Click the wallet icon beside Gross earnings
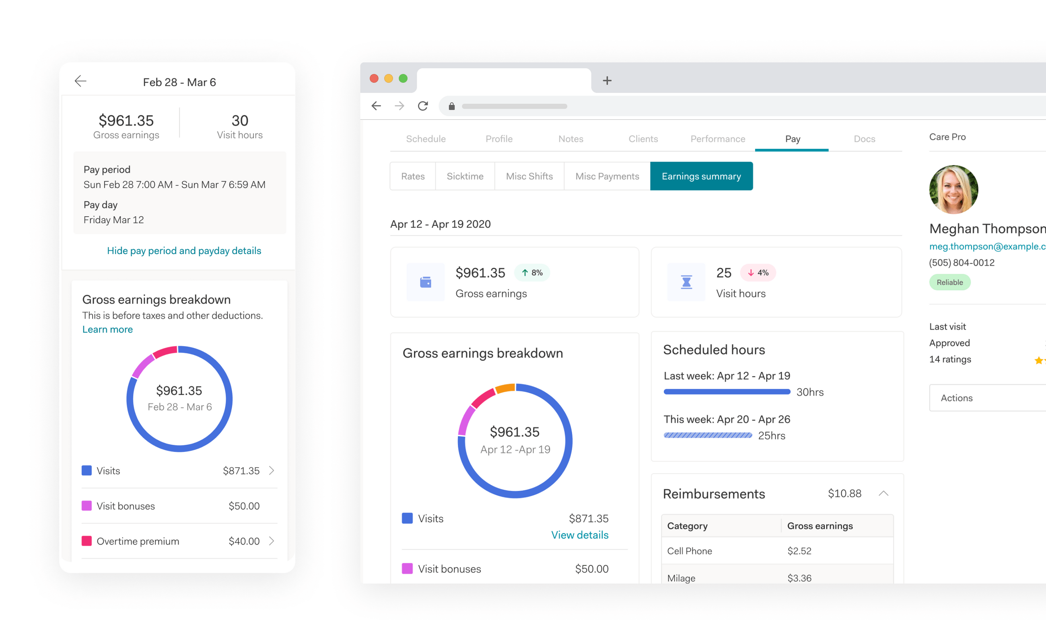This screenshot has height=638, width=1046. pyautogui.click(x=425, y=282)
